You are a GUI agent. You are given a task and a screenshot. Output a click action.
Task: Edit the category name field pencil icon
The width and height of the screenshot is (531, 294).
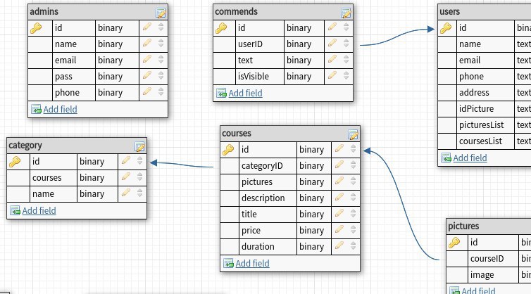tap(126, 193)
